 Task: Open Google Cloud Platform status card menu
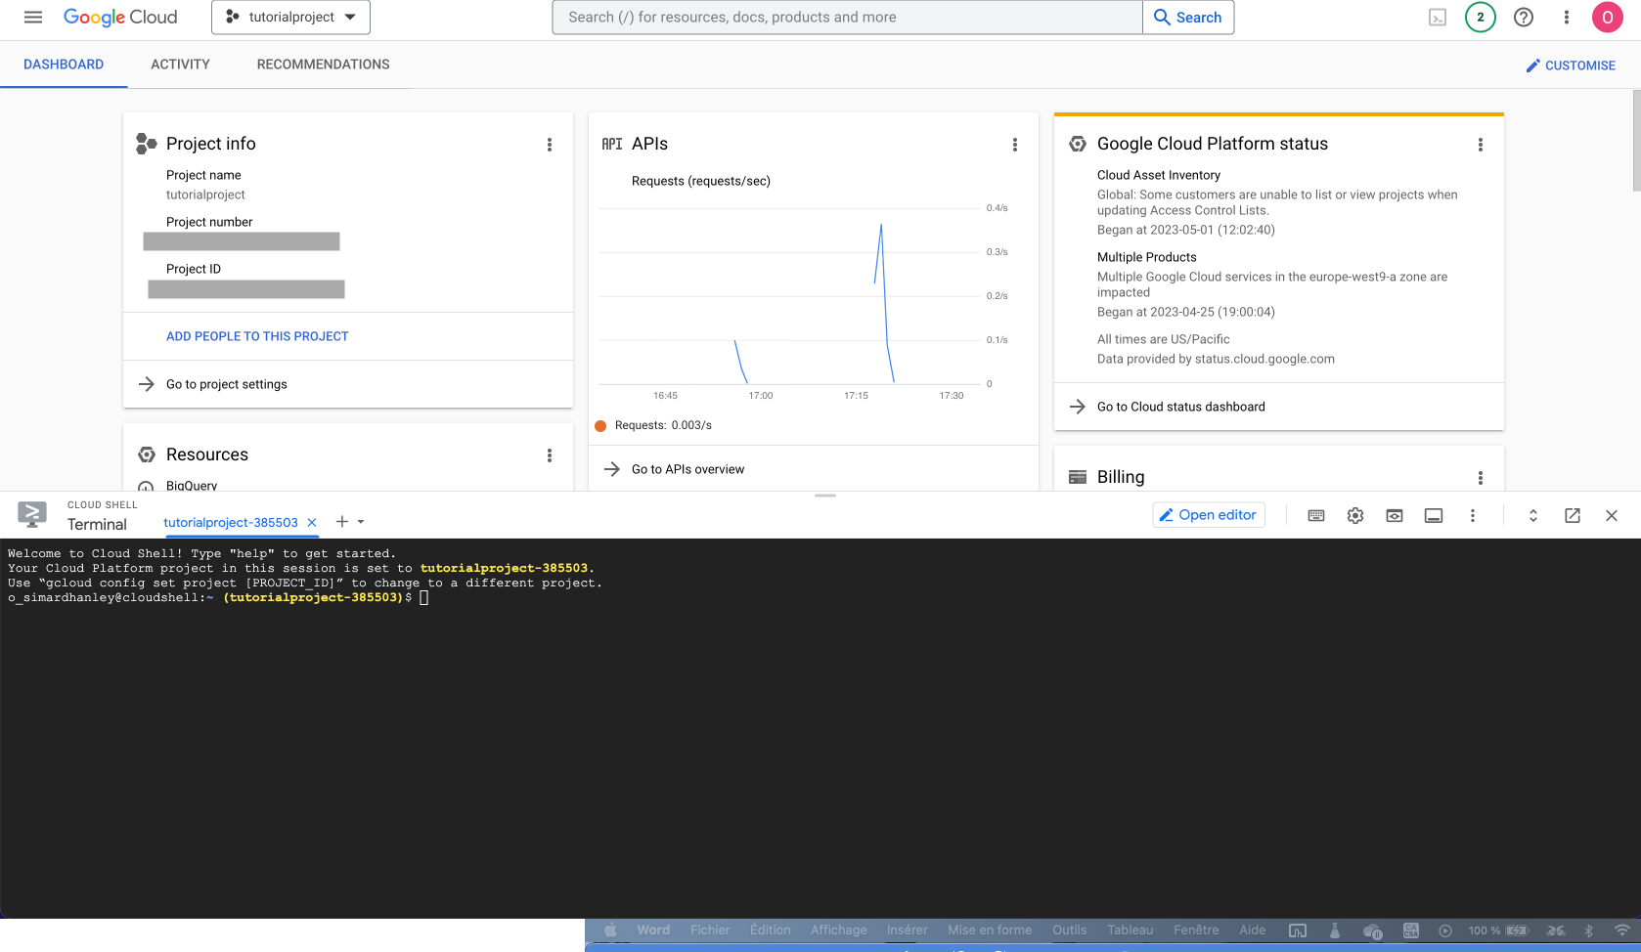click(x=1481, y=145)
